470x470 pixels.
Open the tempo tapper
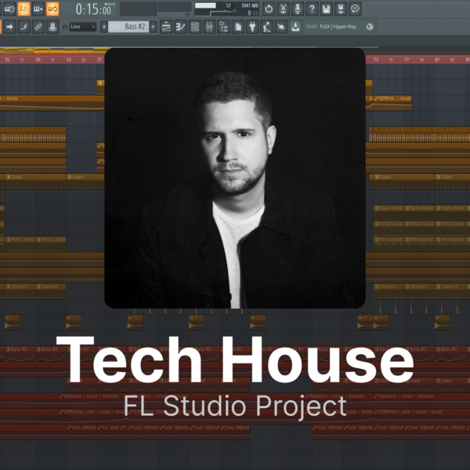267,27
